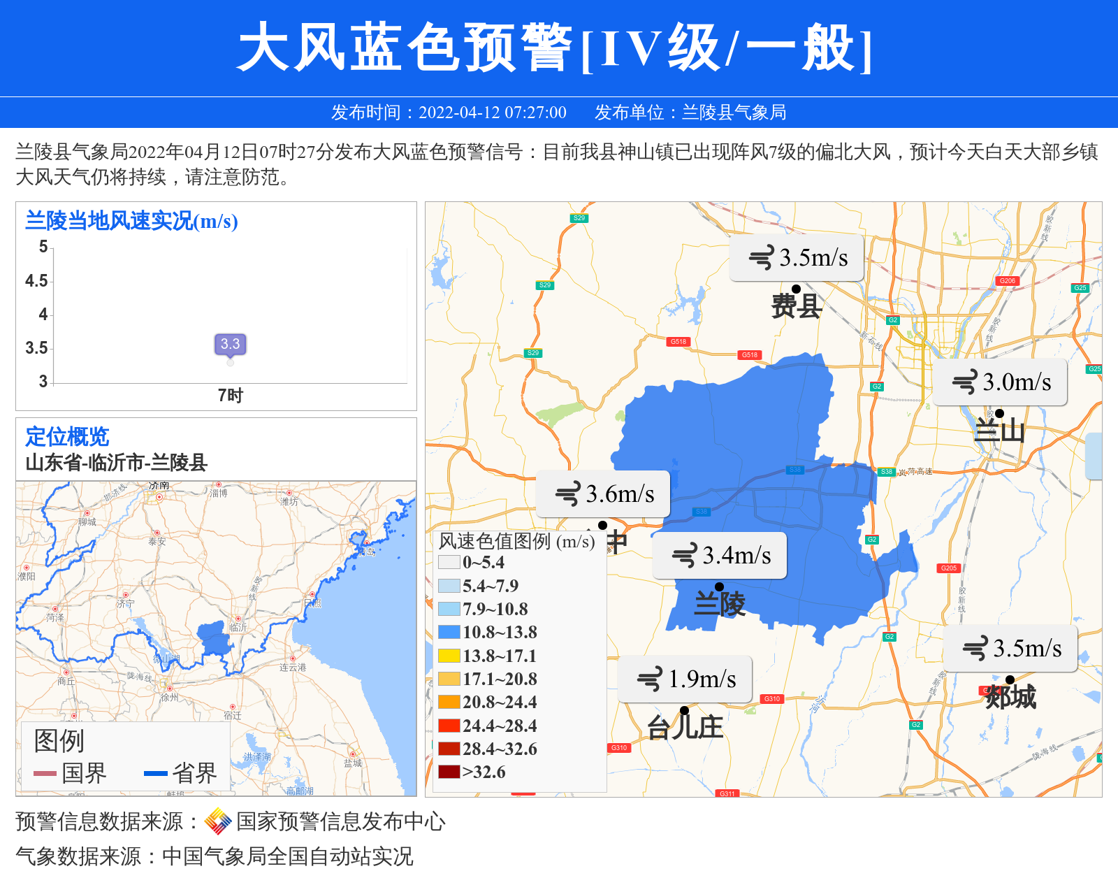Click the wind icon in the 兰山 3.0m/s label
Image resolution: width=1118 pixels, height=878 pixels.
pyautogui.click(x=965, y=382)
